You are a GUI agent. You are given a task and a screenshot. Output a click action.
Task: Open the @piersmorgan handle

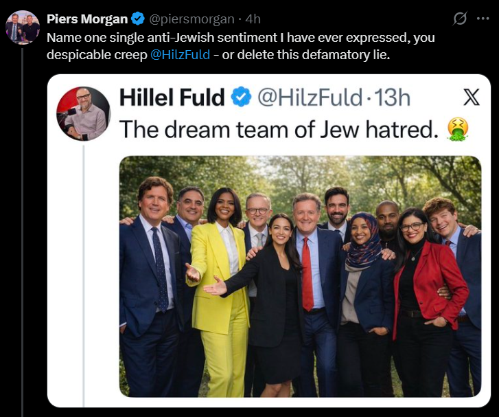click(x=192, y=19)
